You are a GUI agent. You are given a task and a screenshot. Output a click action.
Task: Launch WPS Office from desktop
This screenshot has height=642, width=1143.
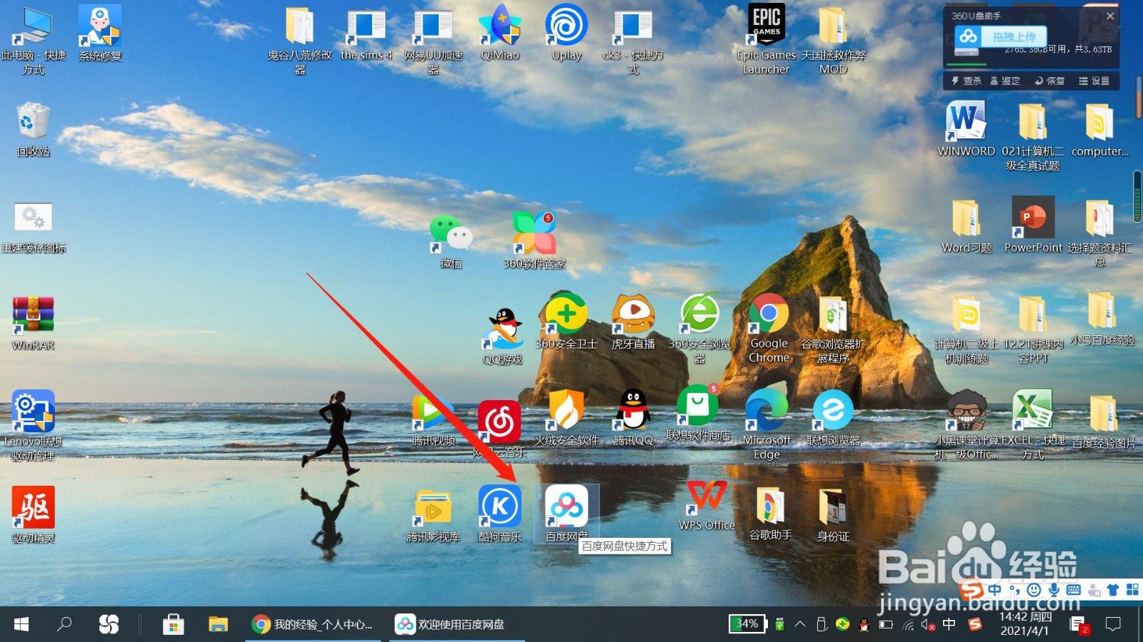pyautogui.click(x=707, y=505)
